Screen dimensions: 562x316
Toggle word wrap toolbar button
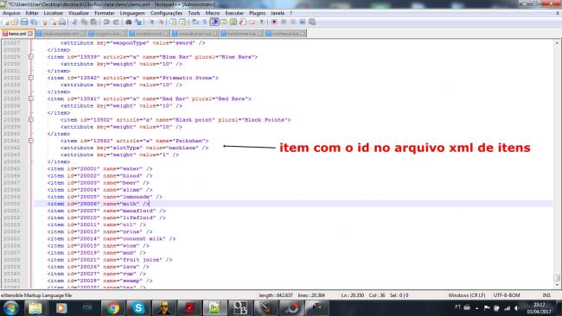pos(195,22)
